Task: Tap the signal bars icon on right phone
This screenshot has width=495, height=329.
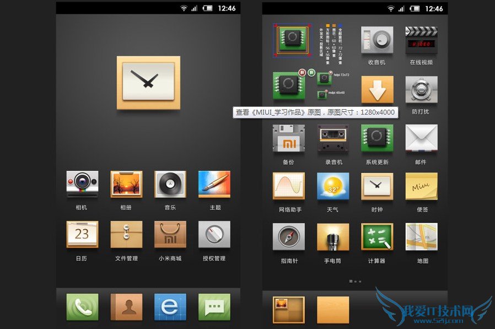Action: (x=401, y=8)
